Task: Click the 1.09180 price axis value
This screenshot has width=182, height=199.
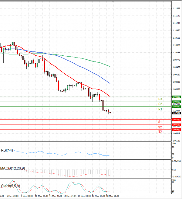Action: click(176, 75)
